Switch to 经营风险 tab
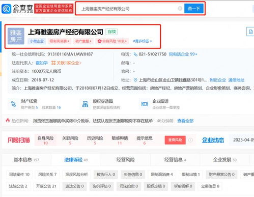This screenshot has height=197, width=254. click(x=125, y=160)
